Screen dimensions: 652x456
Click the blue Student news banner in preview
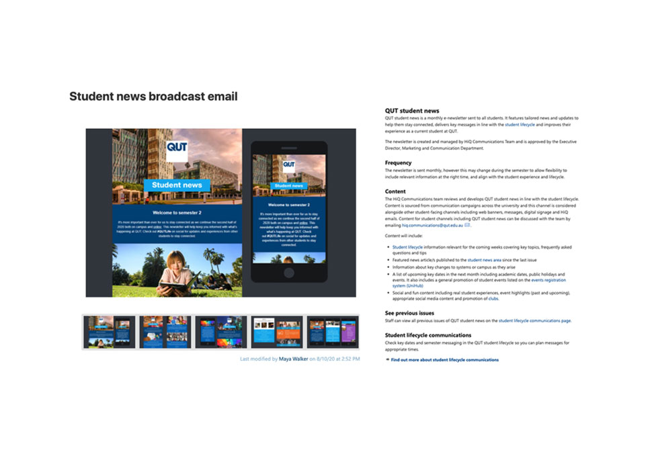(x=176, y=185)
